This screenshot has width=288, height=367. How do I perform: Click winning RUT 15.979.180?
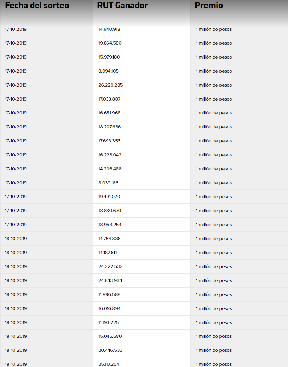click(109, 57)
